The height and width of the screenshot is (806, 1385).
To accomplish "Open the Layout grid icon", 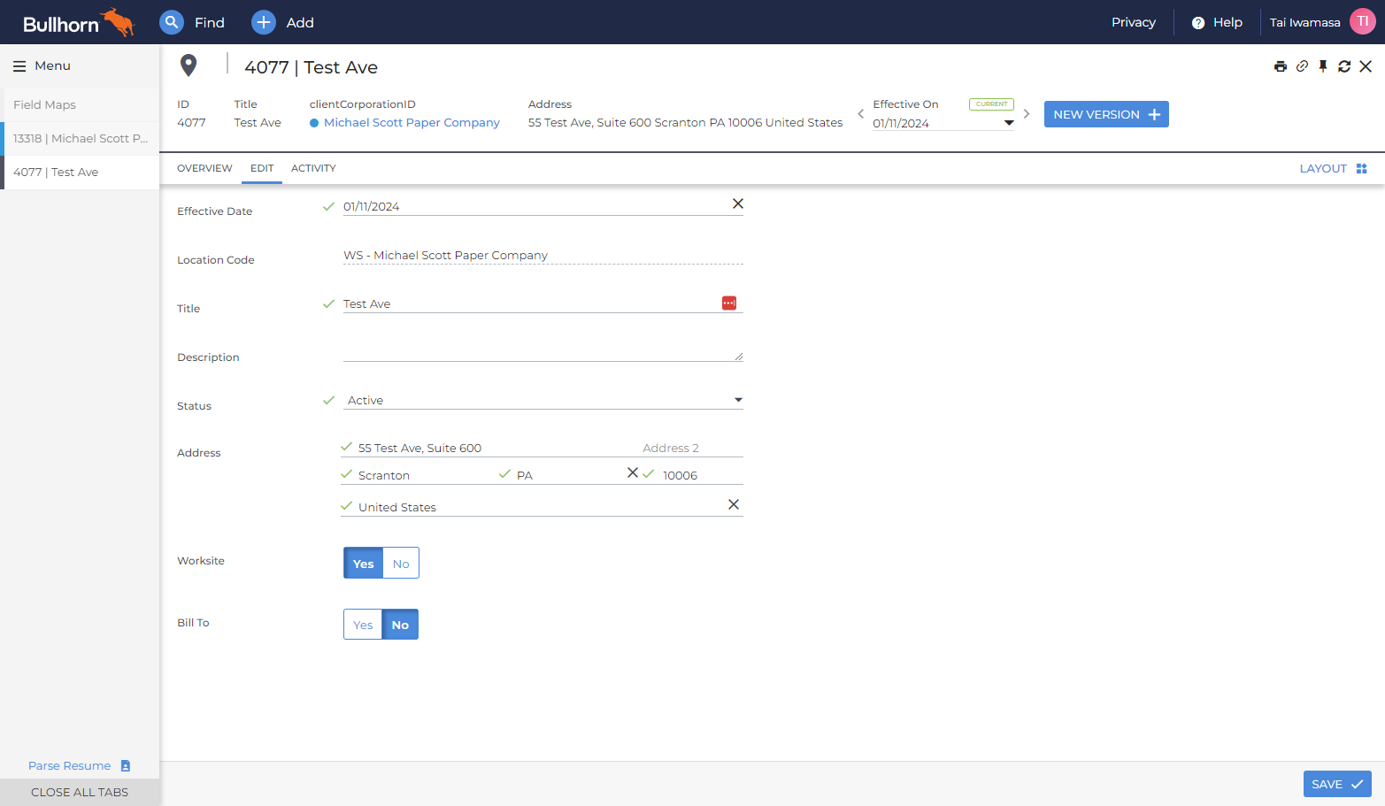I will click(x=1362, y=168).
